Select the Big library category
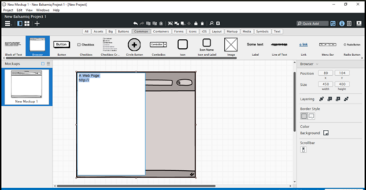The height and width of the screenshot is (190, 366). pos(111,32)
